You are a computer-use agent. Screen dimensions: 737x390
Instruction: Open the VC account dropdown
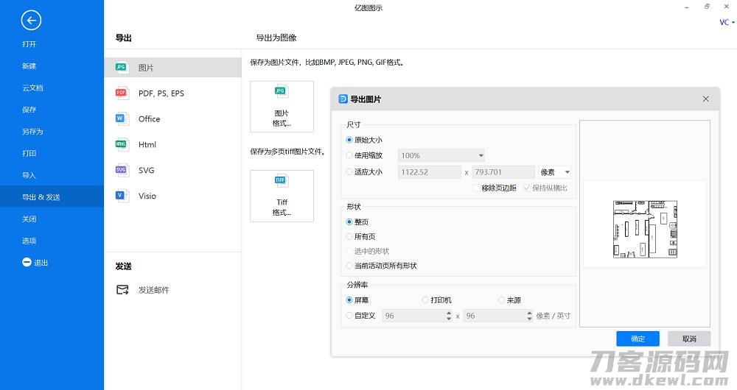coord(727,22)
